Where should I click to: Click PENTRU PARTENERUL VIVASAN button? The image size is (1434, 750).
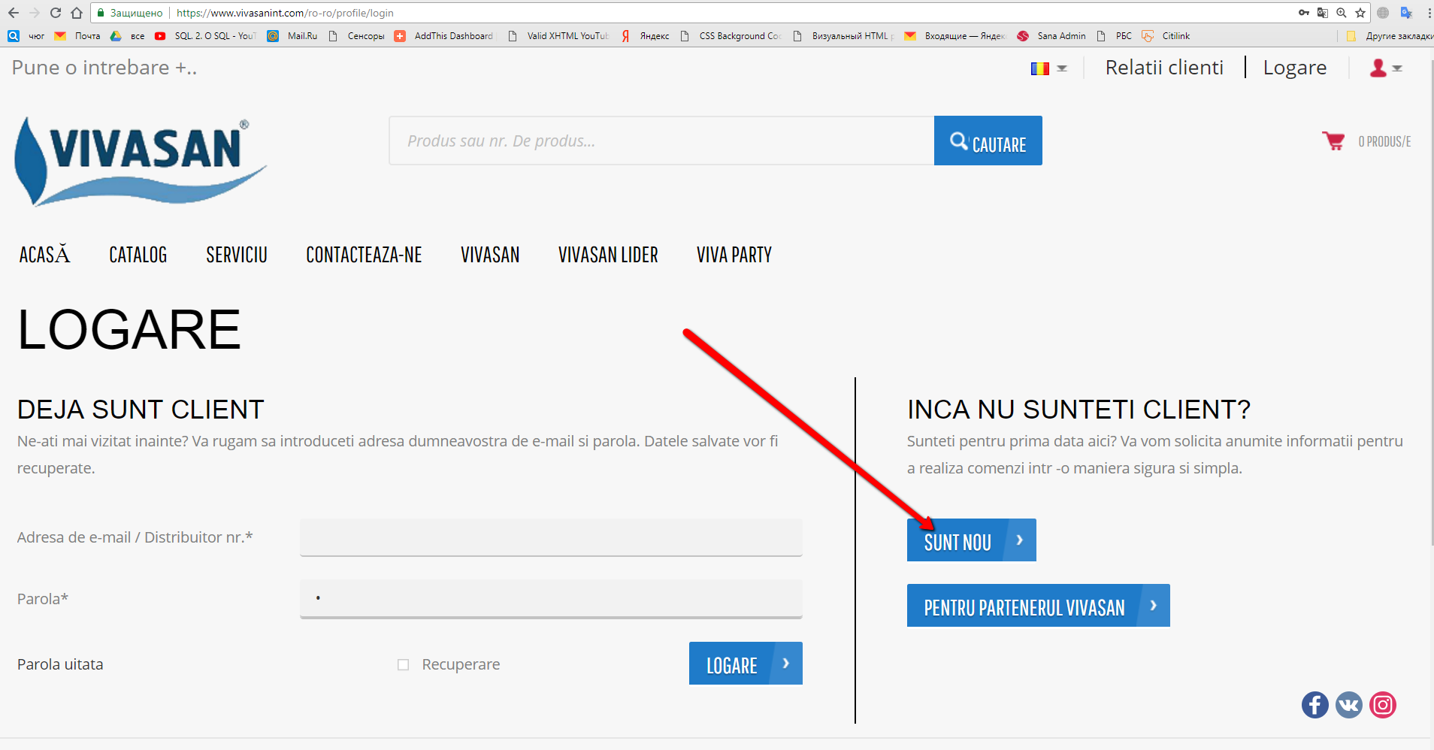tap(1038, 606)
